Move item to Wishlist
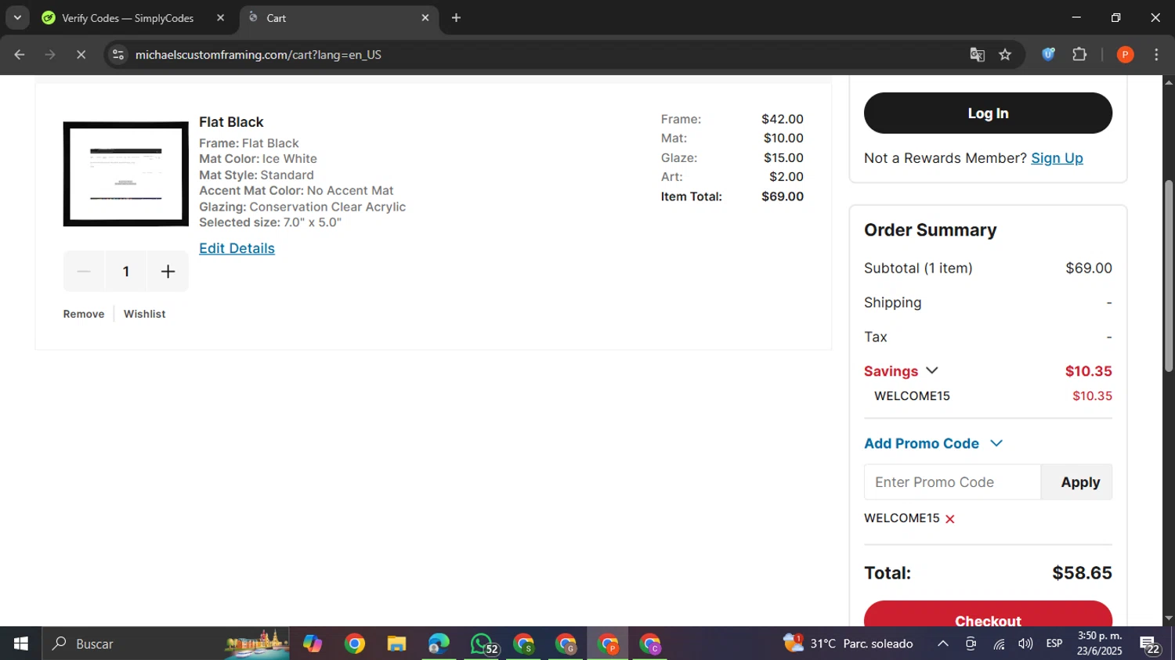The width and height of the screenshot is (1175, 660). pos(144,314)
